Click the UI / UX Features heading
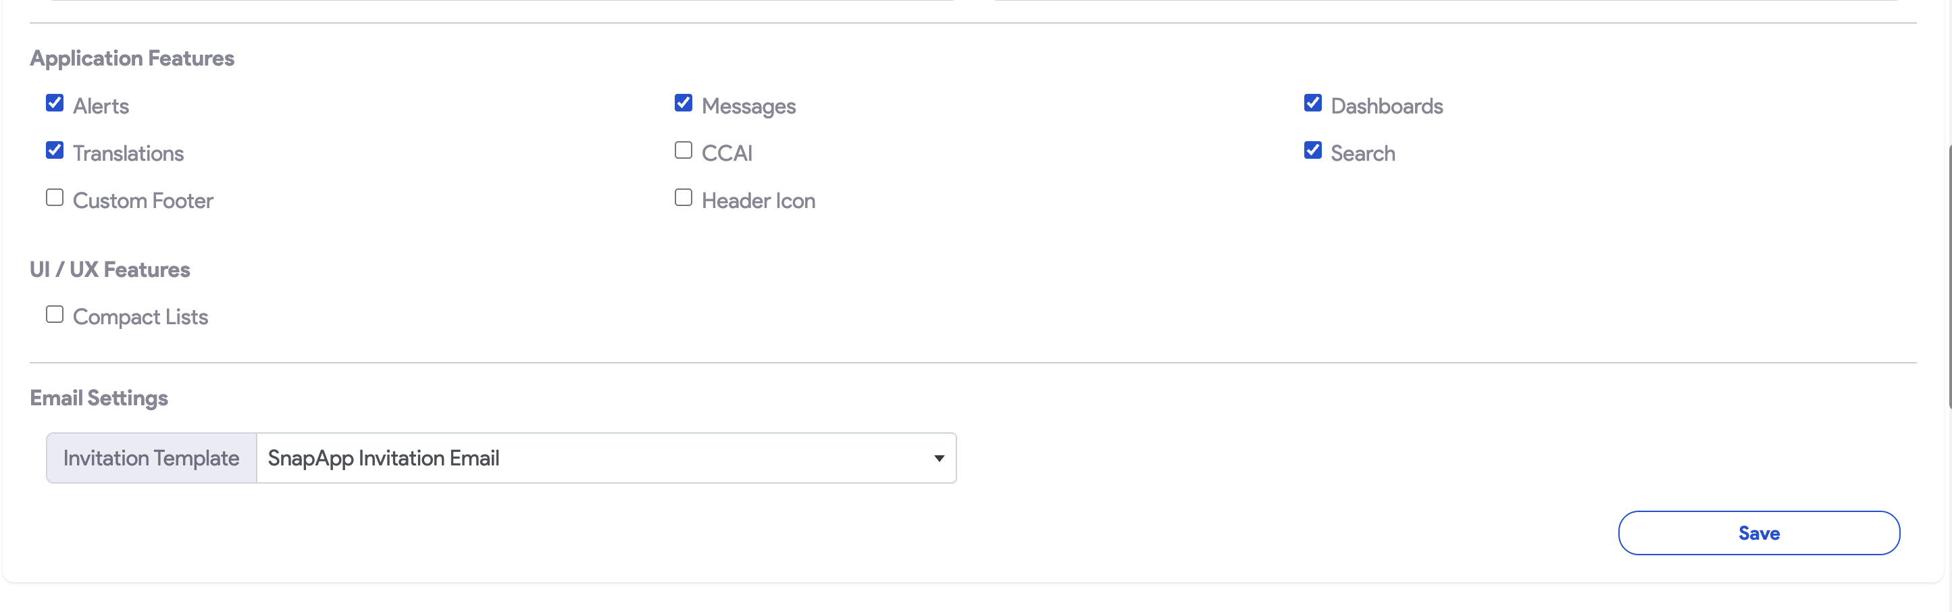Viewport: 1952px width, 612px height. [x=109, y=269]
